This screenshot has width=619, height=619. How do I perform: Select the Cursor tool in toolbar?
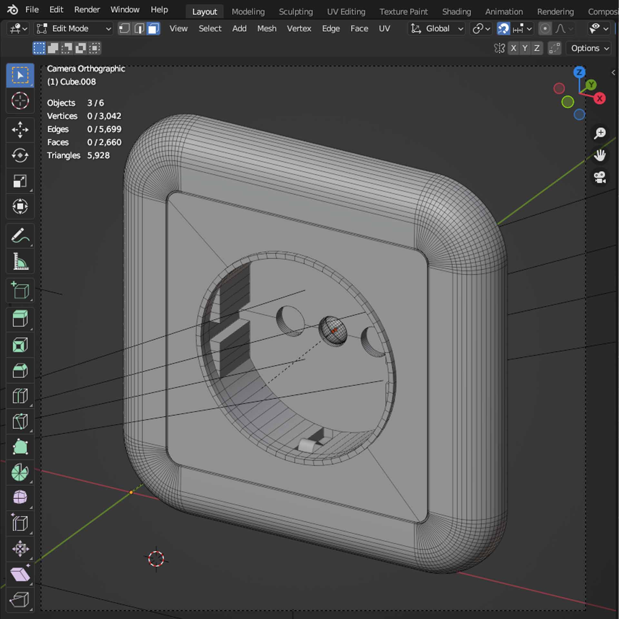(20, 101)
